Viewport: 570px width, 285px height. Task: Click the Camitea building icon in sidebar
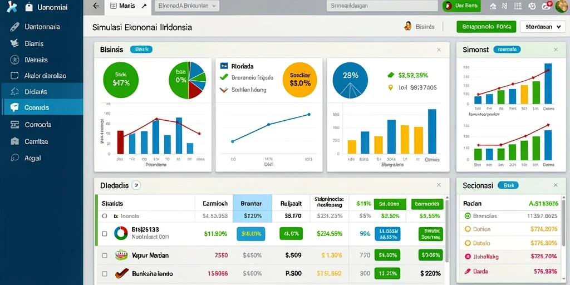tap(14, 141)
